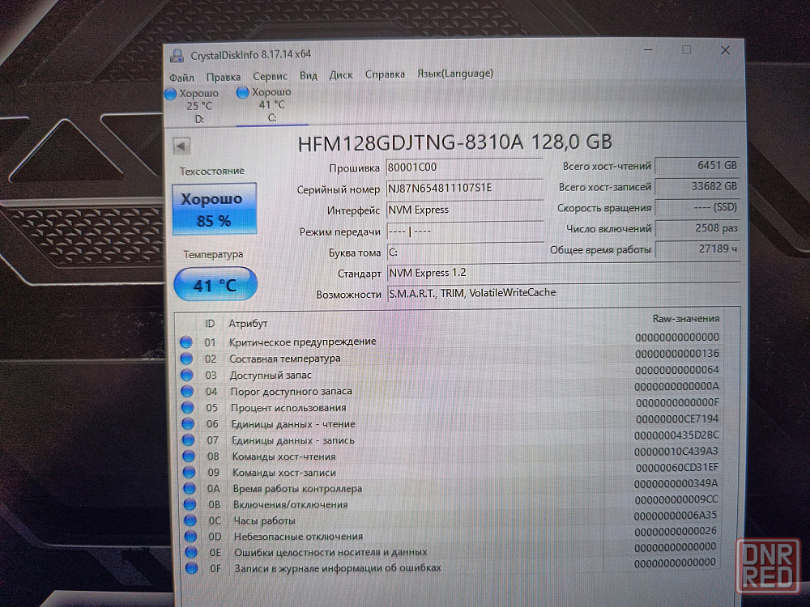The height and width of the screenshot is (607, 810).
Task: Click the blue status icon for attribute 08
Action: (189, 456)
